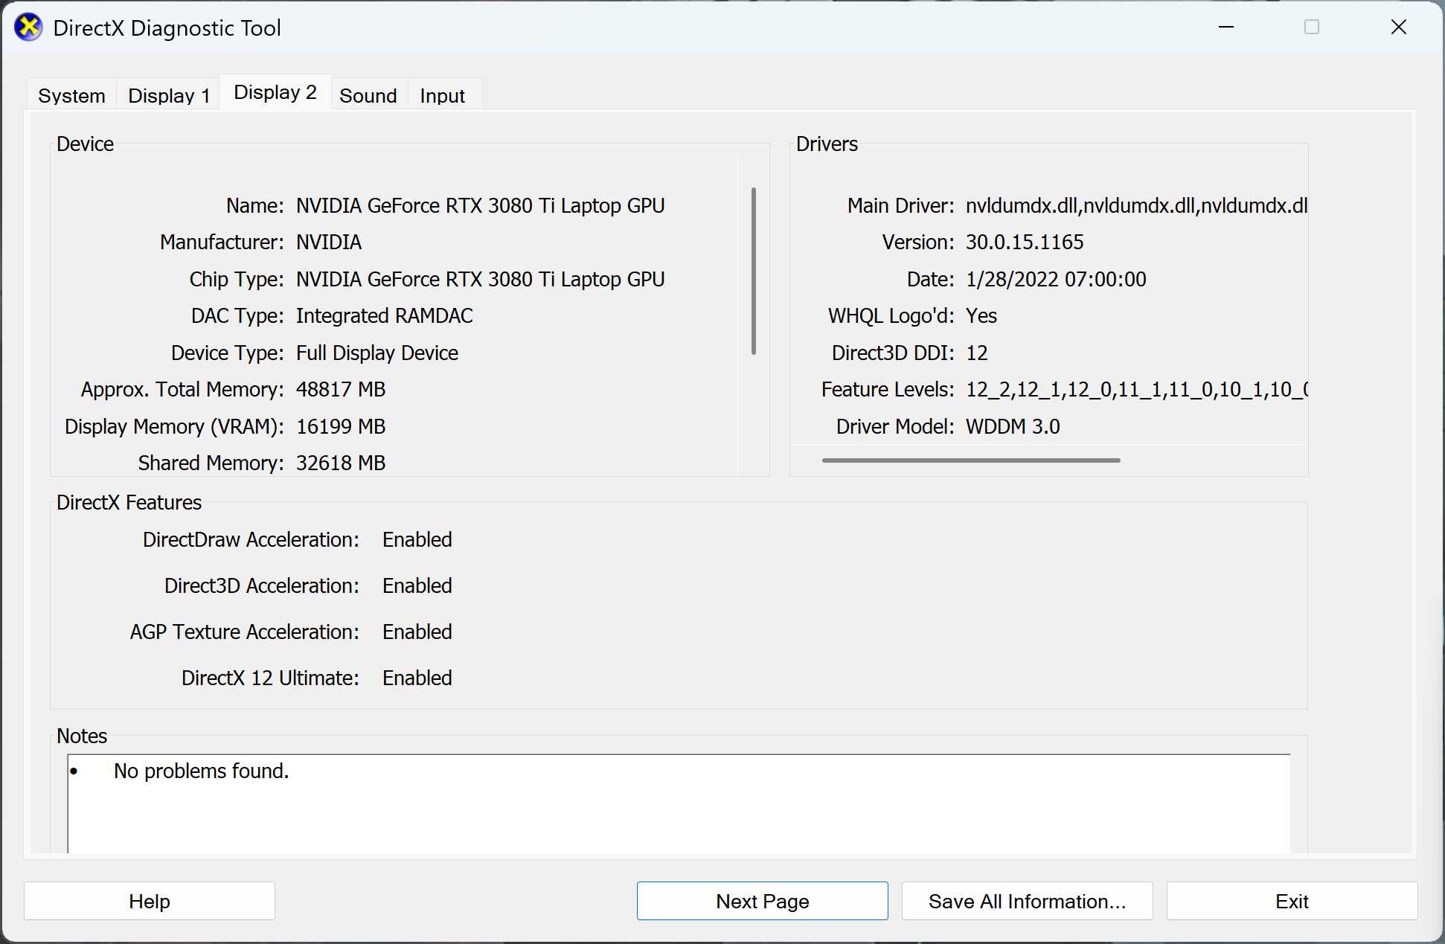Click the Help button
Screen dimensions: 1445x944
[149, 901]
